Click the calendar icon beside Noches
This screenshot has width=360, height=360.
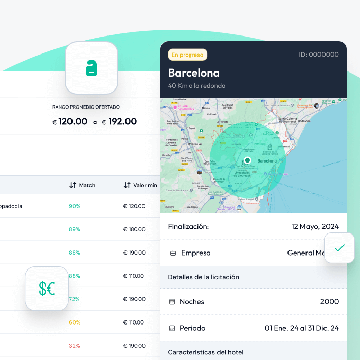(x=172, y=302)
